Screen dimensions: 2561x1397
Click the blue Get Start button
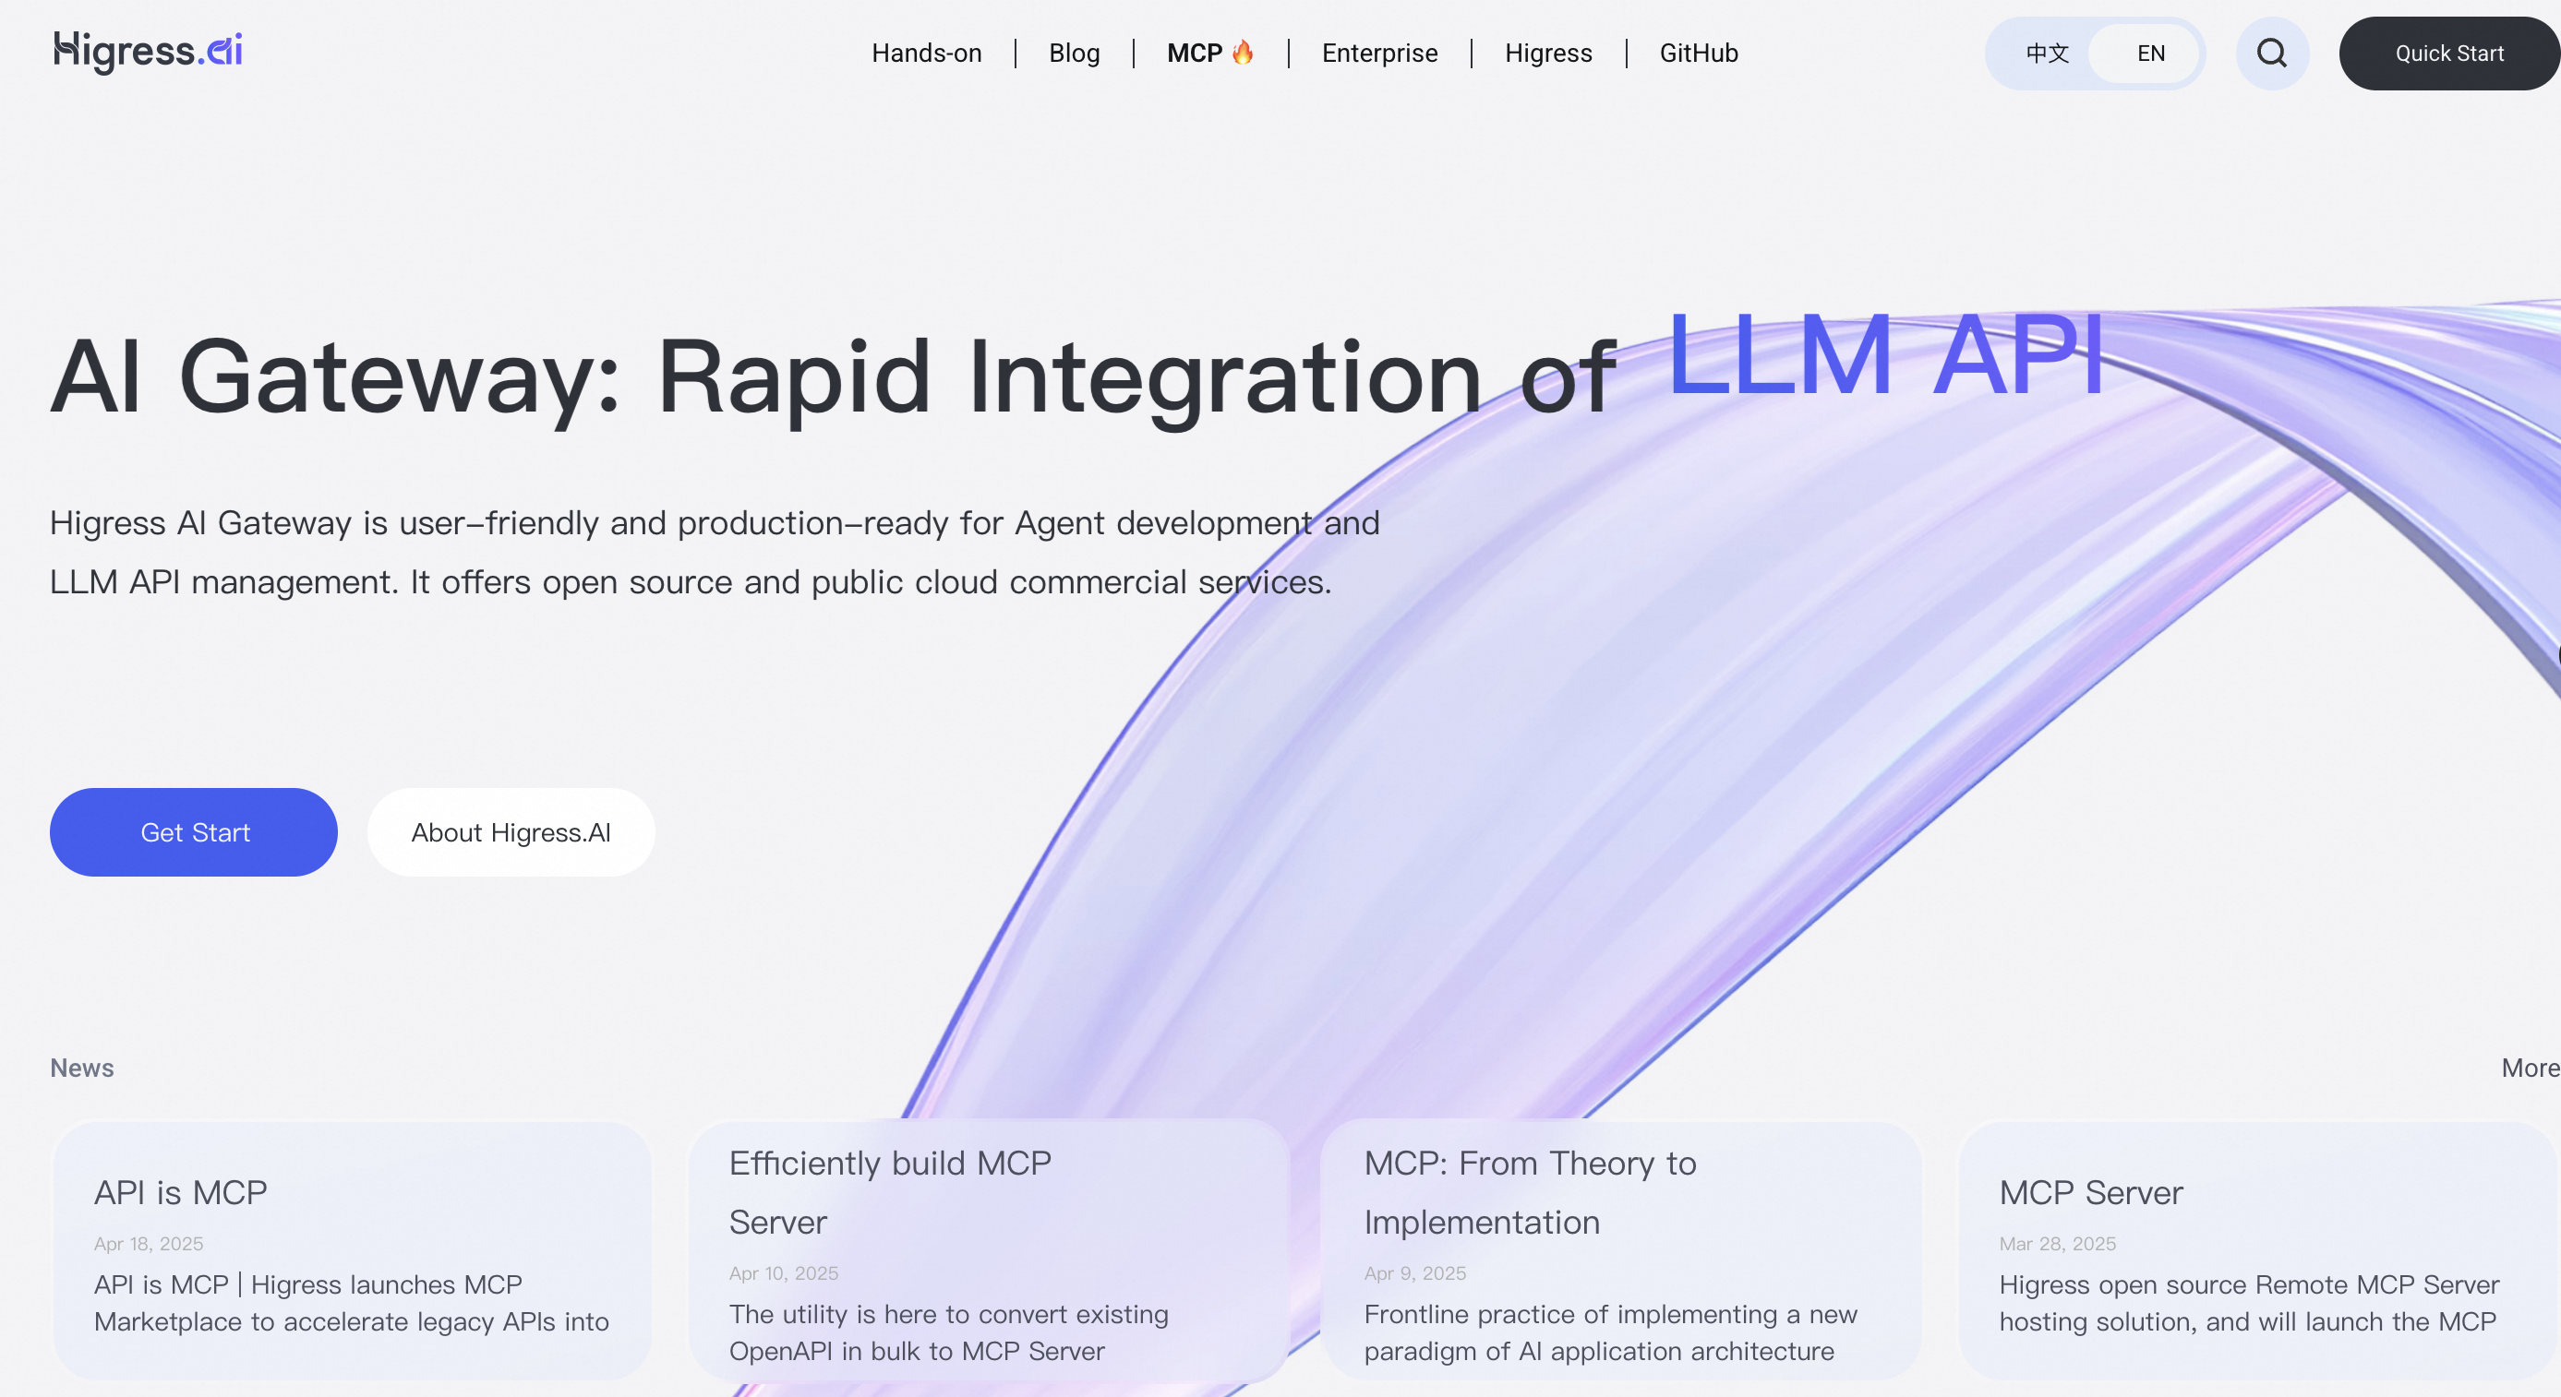pyautogui.click(x=194, y=832)
